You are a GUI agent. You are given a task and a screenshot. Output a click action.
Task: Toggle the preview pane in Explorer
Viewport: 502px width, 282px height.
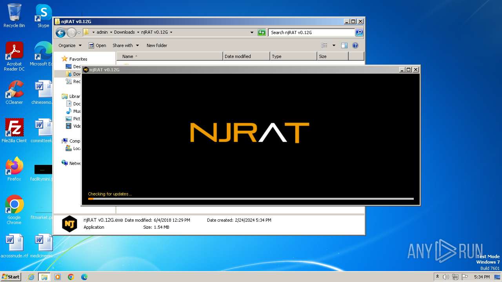coord(344,45)
